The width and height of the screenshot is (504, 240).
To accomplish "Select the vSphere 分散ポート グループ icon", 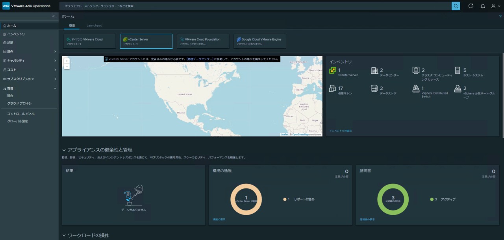I will click(458, 89).
